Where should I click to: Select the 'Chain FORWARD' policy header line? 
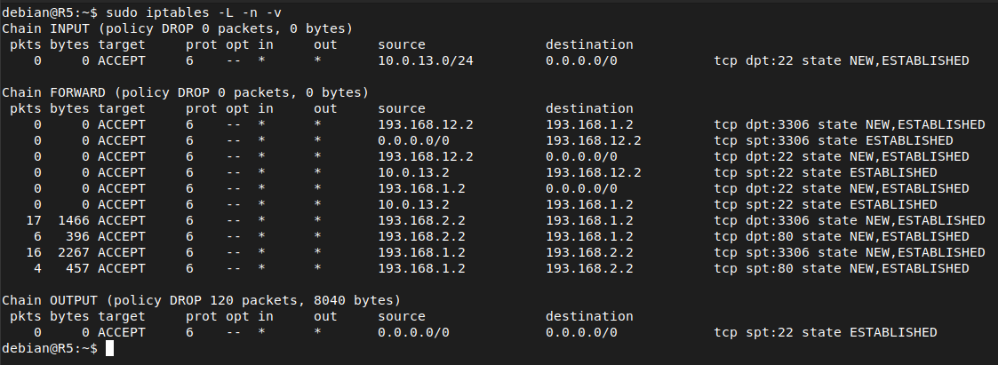[185, 92]
